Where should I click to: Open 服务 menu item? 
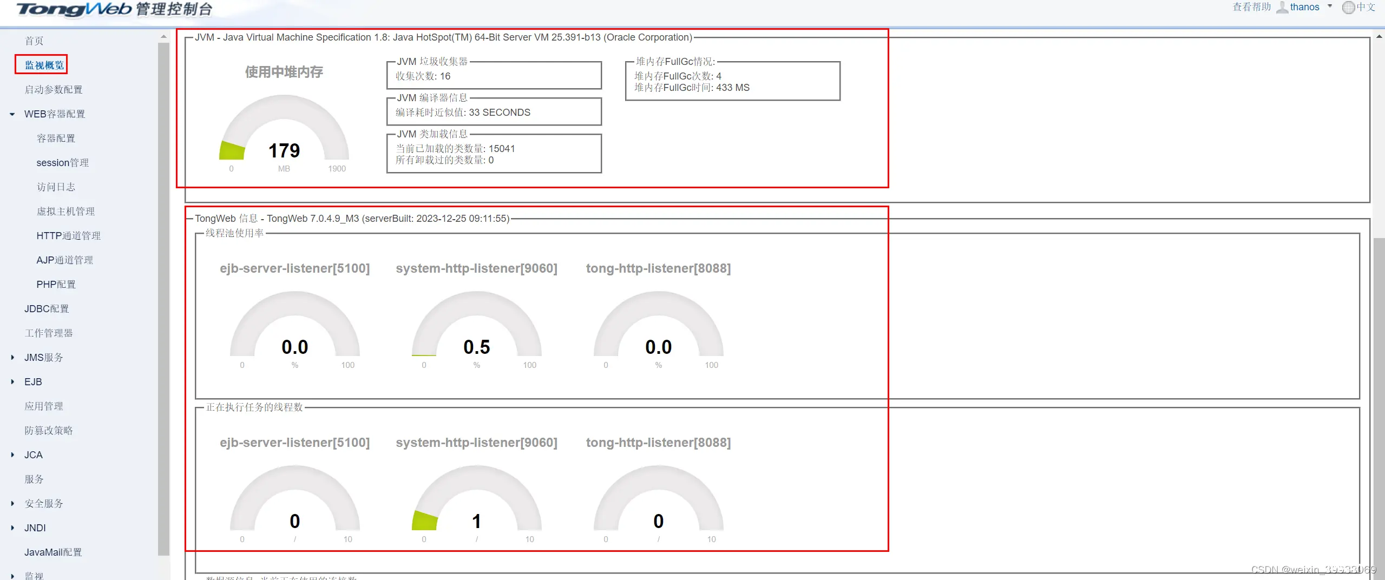[x=34, y=479]
